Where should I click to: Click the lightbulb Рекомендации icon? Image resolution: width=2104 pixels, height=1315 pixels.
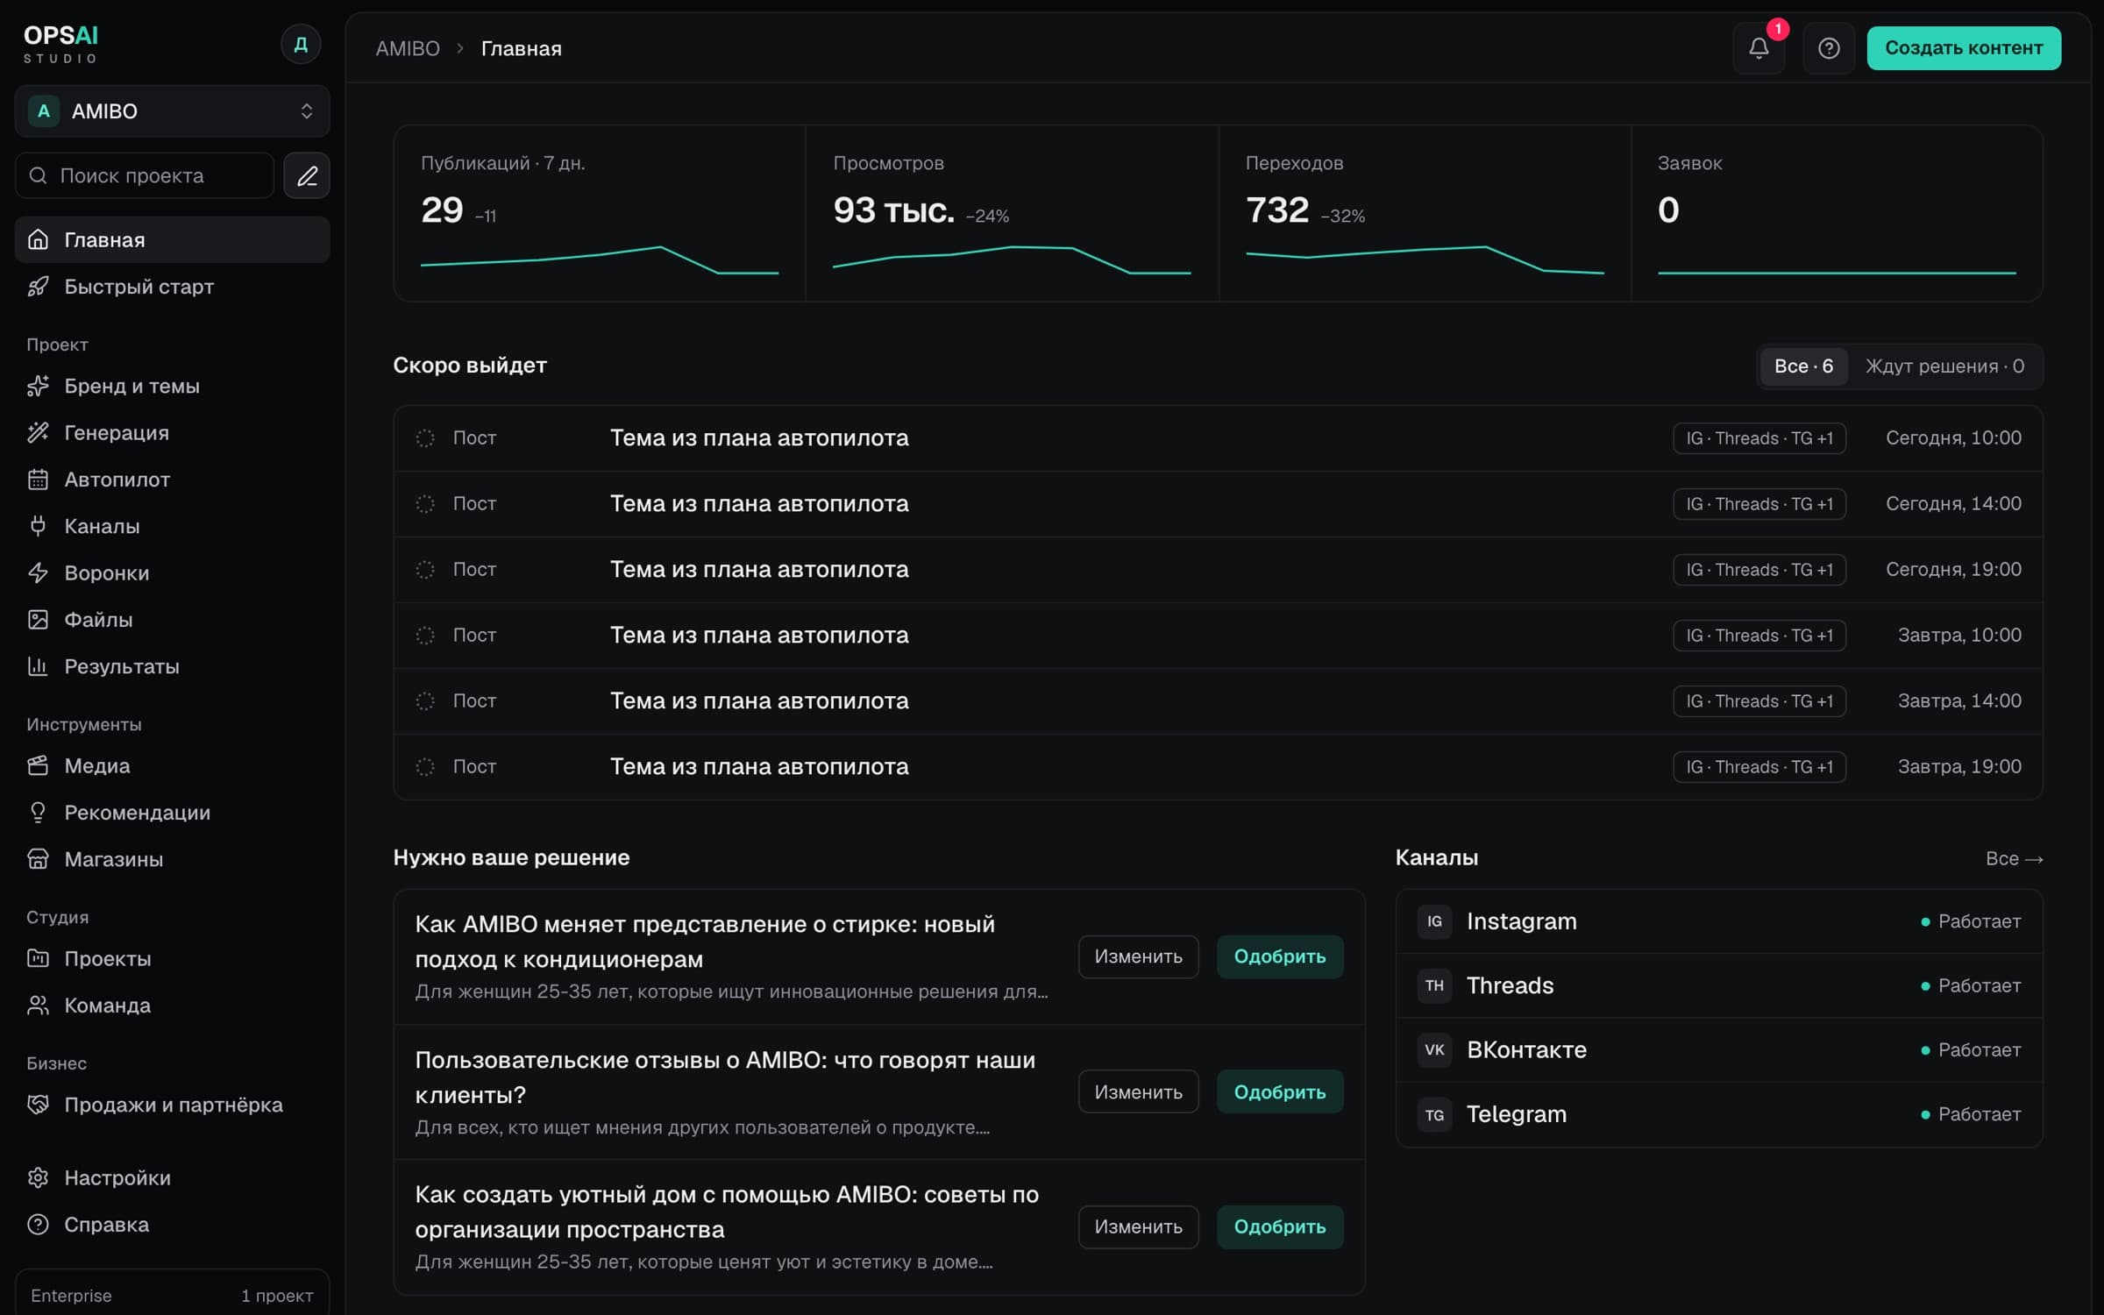coord(38,813)
